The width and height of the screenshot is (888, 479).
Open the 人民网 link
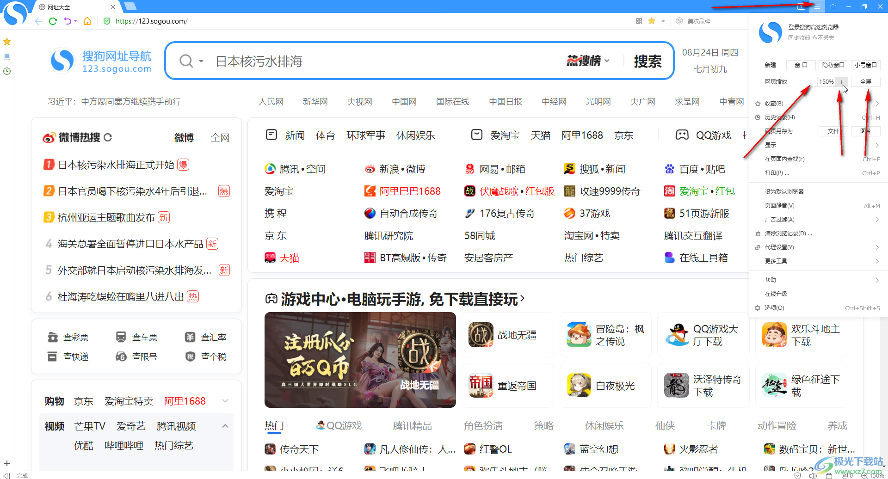[271, 102]
